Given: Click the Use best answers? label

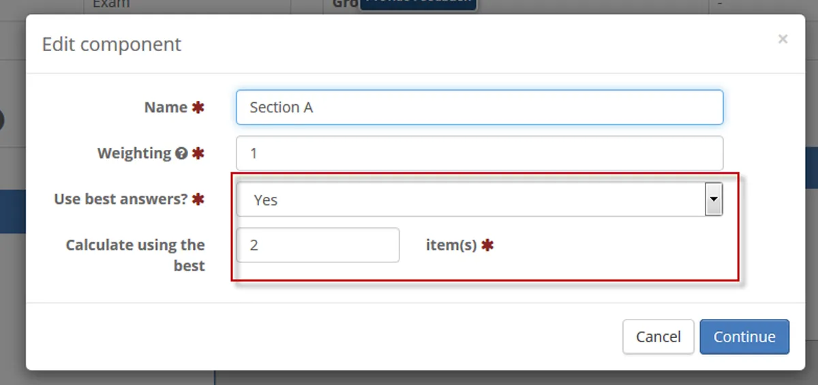Looking at the screenshot, I should 121,200.
